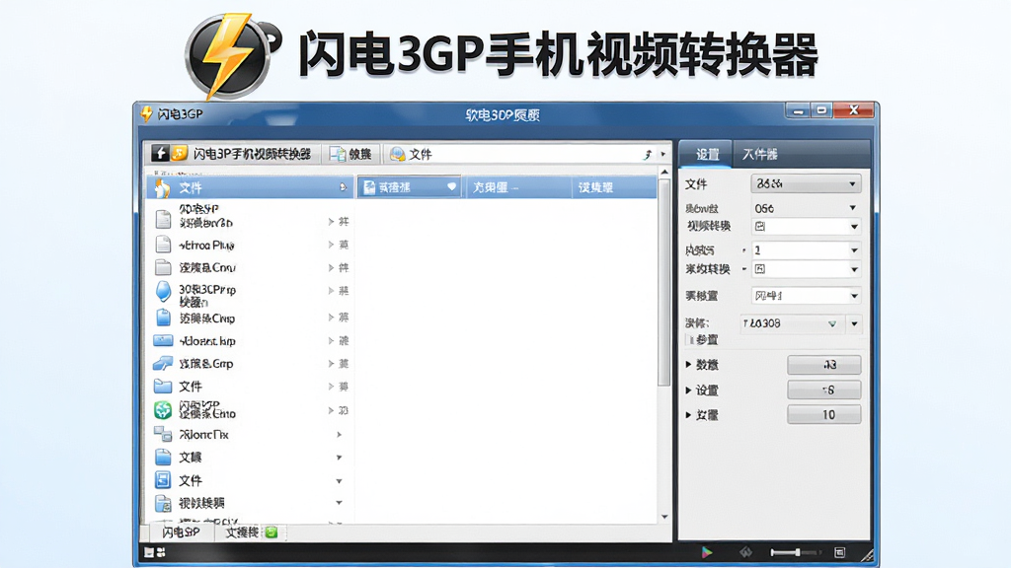This screenshot has width=1011, height=568.
Task: Click the light blue folder icon beside 文件
Action: (163, 387)
